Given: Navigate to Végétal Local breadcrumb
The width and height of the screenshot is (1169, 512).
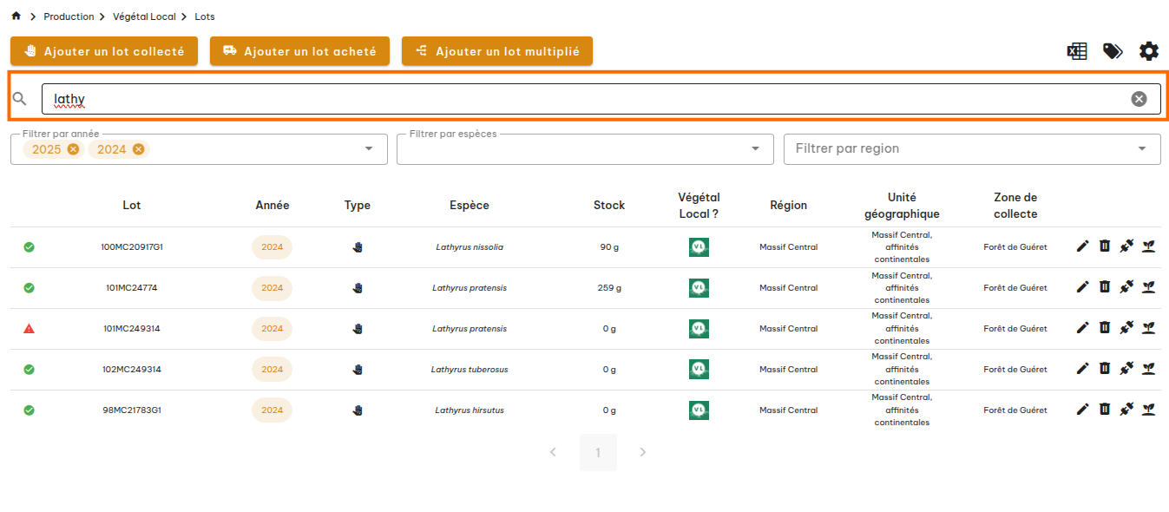Looking at the screenshot, I should (144, 16).
